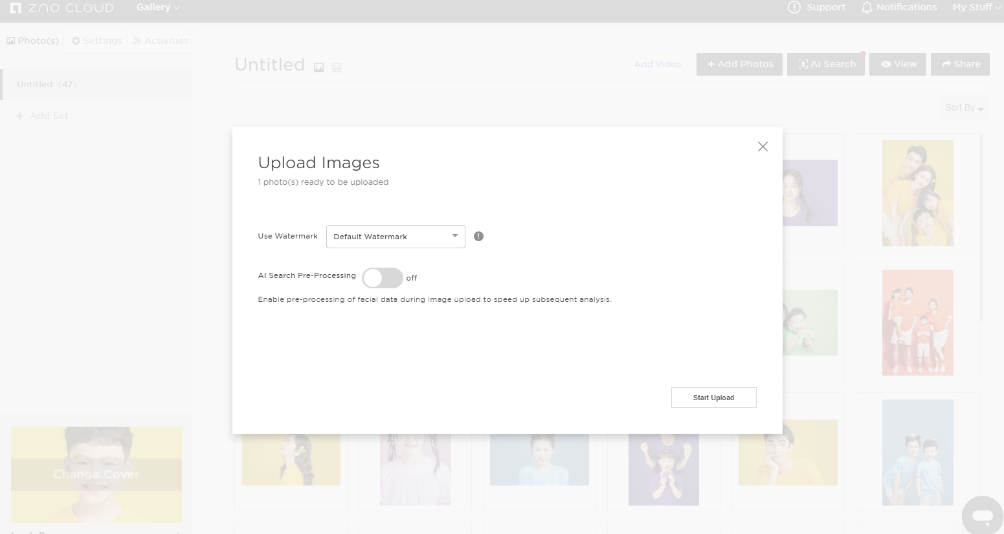This screenshot has width=1004, height=534.
Task: Select the yellow family photo thumbnail
Action: [x=917, y=193]
